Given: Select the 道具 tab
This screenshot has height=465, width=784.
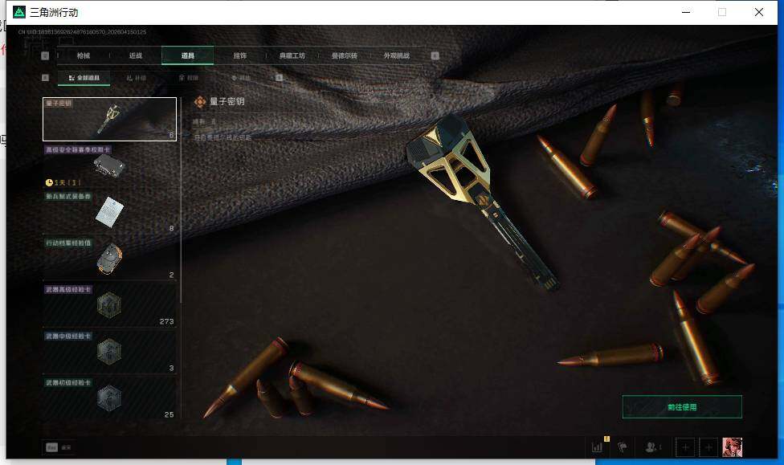Looking at the screenshot, I should (187, 55).
